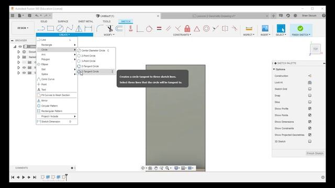Image resolution: width=335 pixels, height=188 pixels.
Task: Click the Measure ruler icon
Action: tap(249, 28)
